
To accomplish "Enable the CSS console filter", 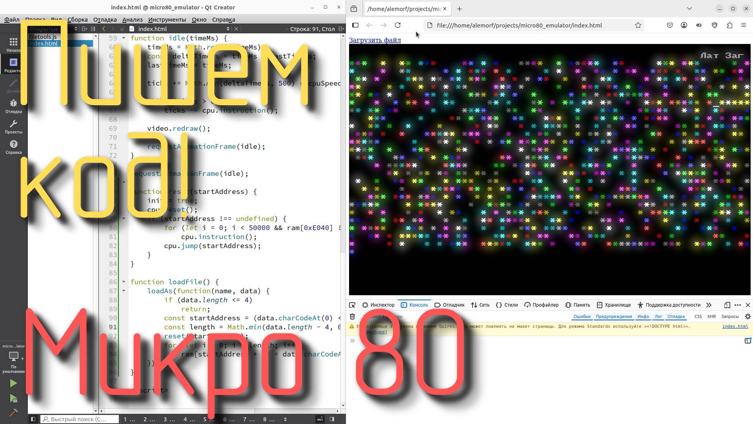I will click(x=698, y=316).
